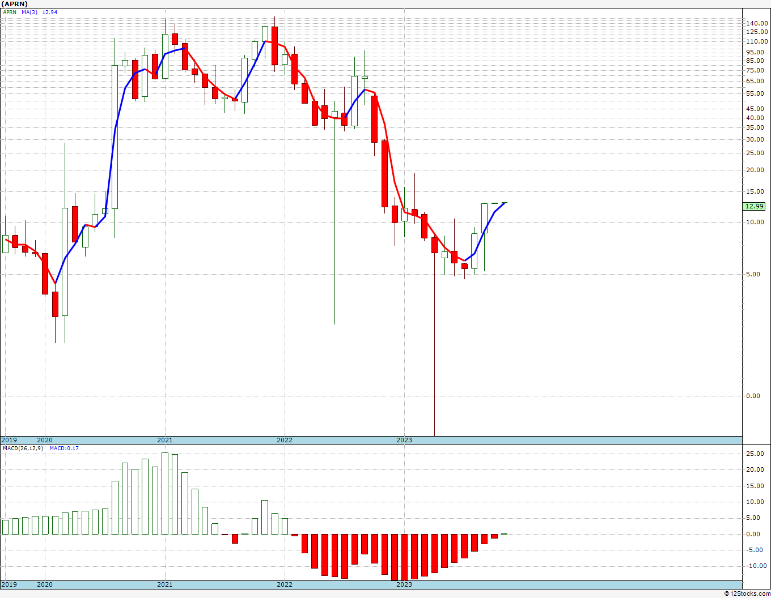Click 2020 on the MACD panel timeline
771x598 pixels.
click(45, 584)
